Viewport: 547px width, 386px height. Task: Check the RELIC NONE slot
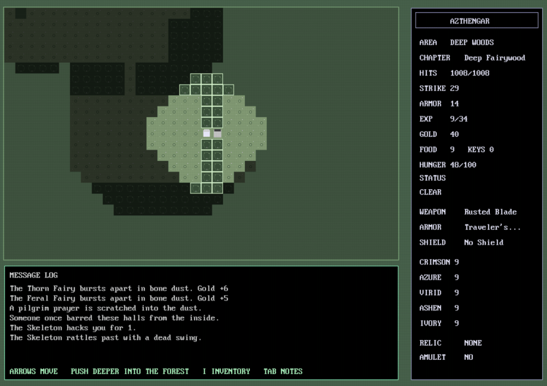point(450,343)
